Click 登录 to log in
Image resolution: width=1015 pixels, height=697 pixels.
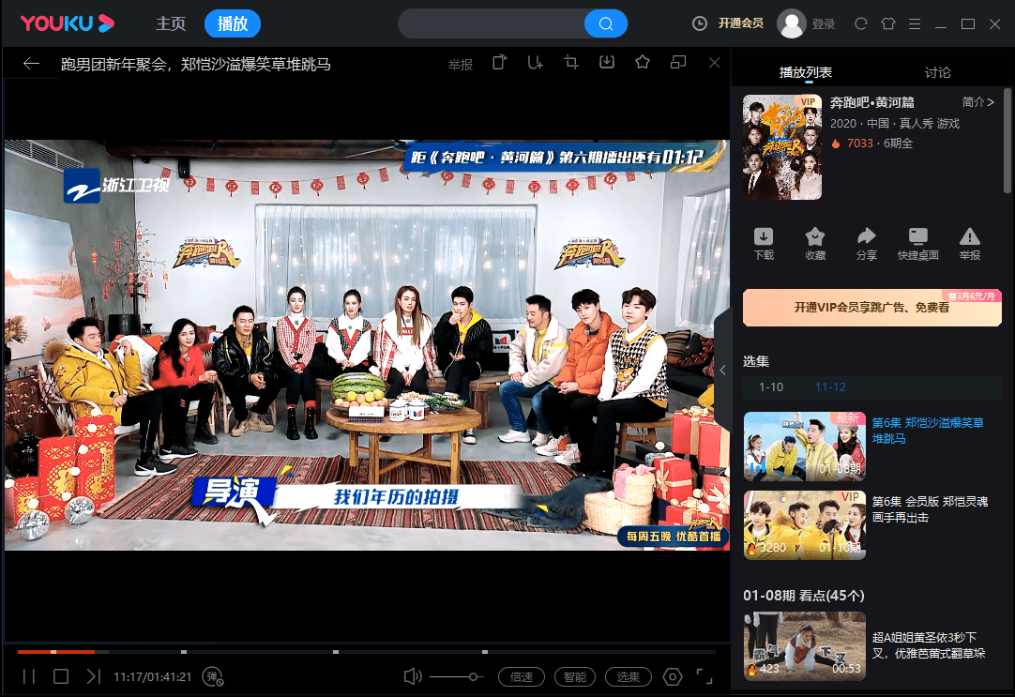[824, 24]
